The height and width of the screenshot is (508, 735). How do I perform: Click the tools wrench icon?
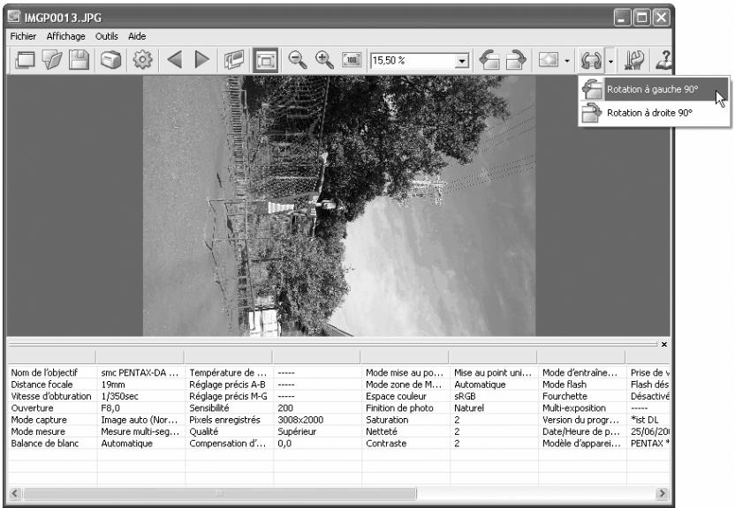(634, 60)
